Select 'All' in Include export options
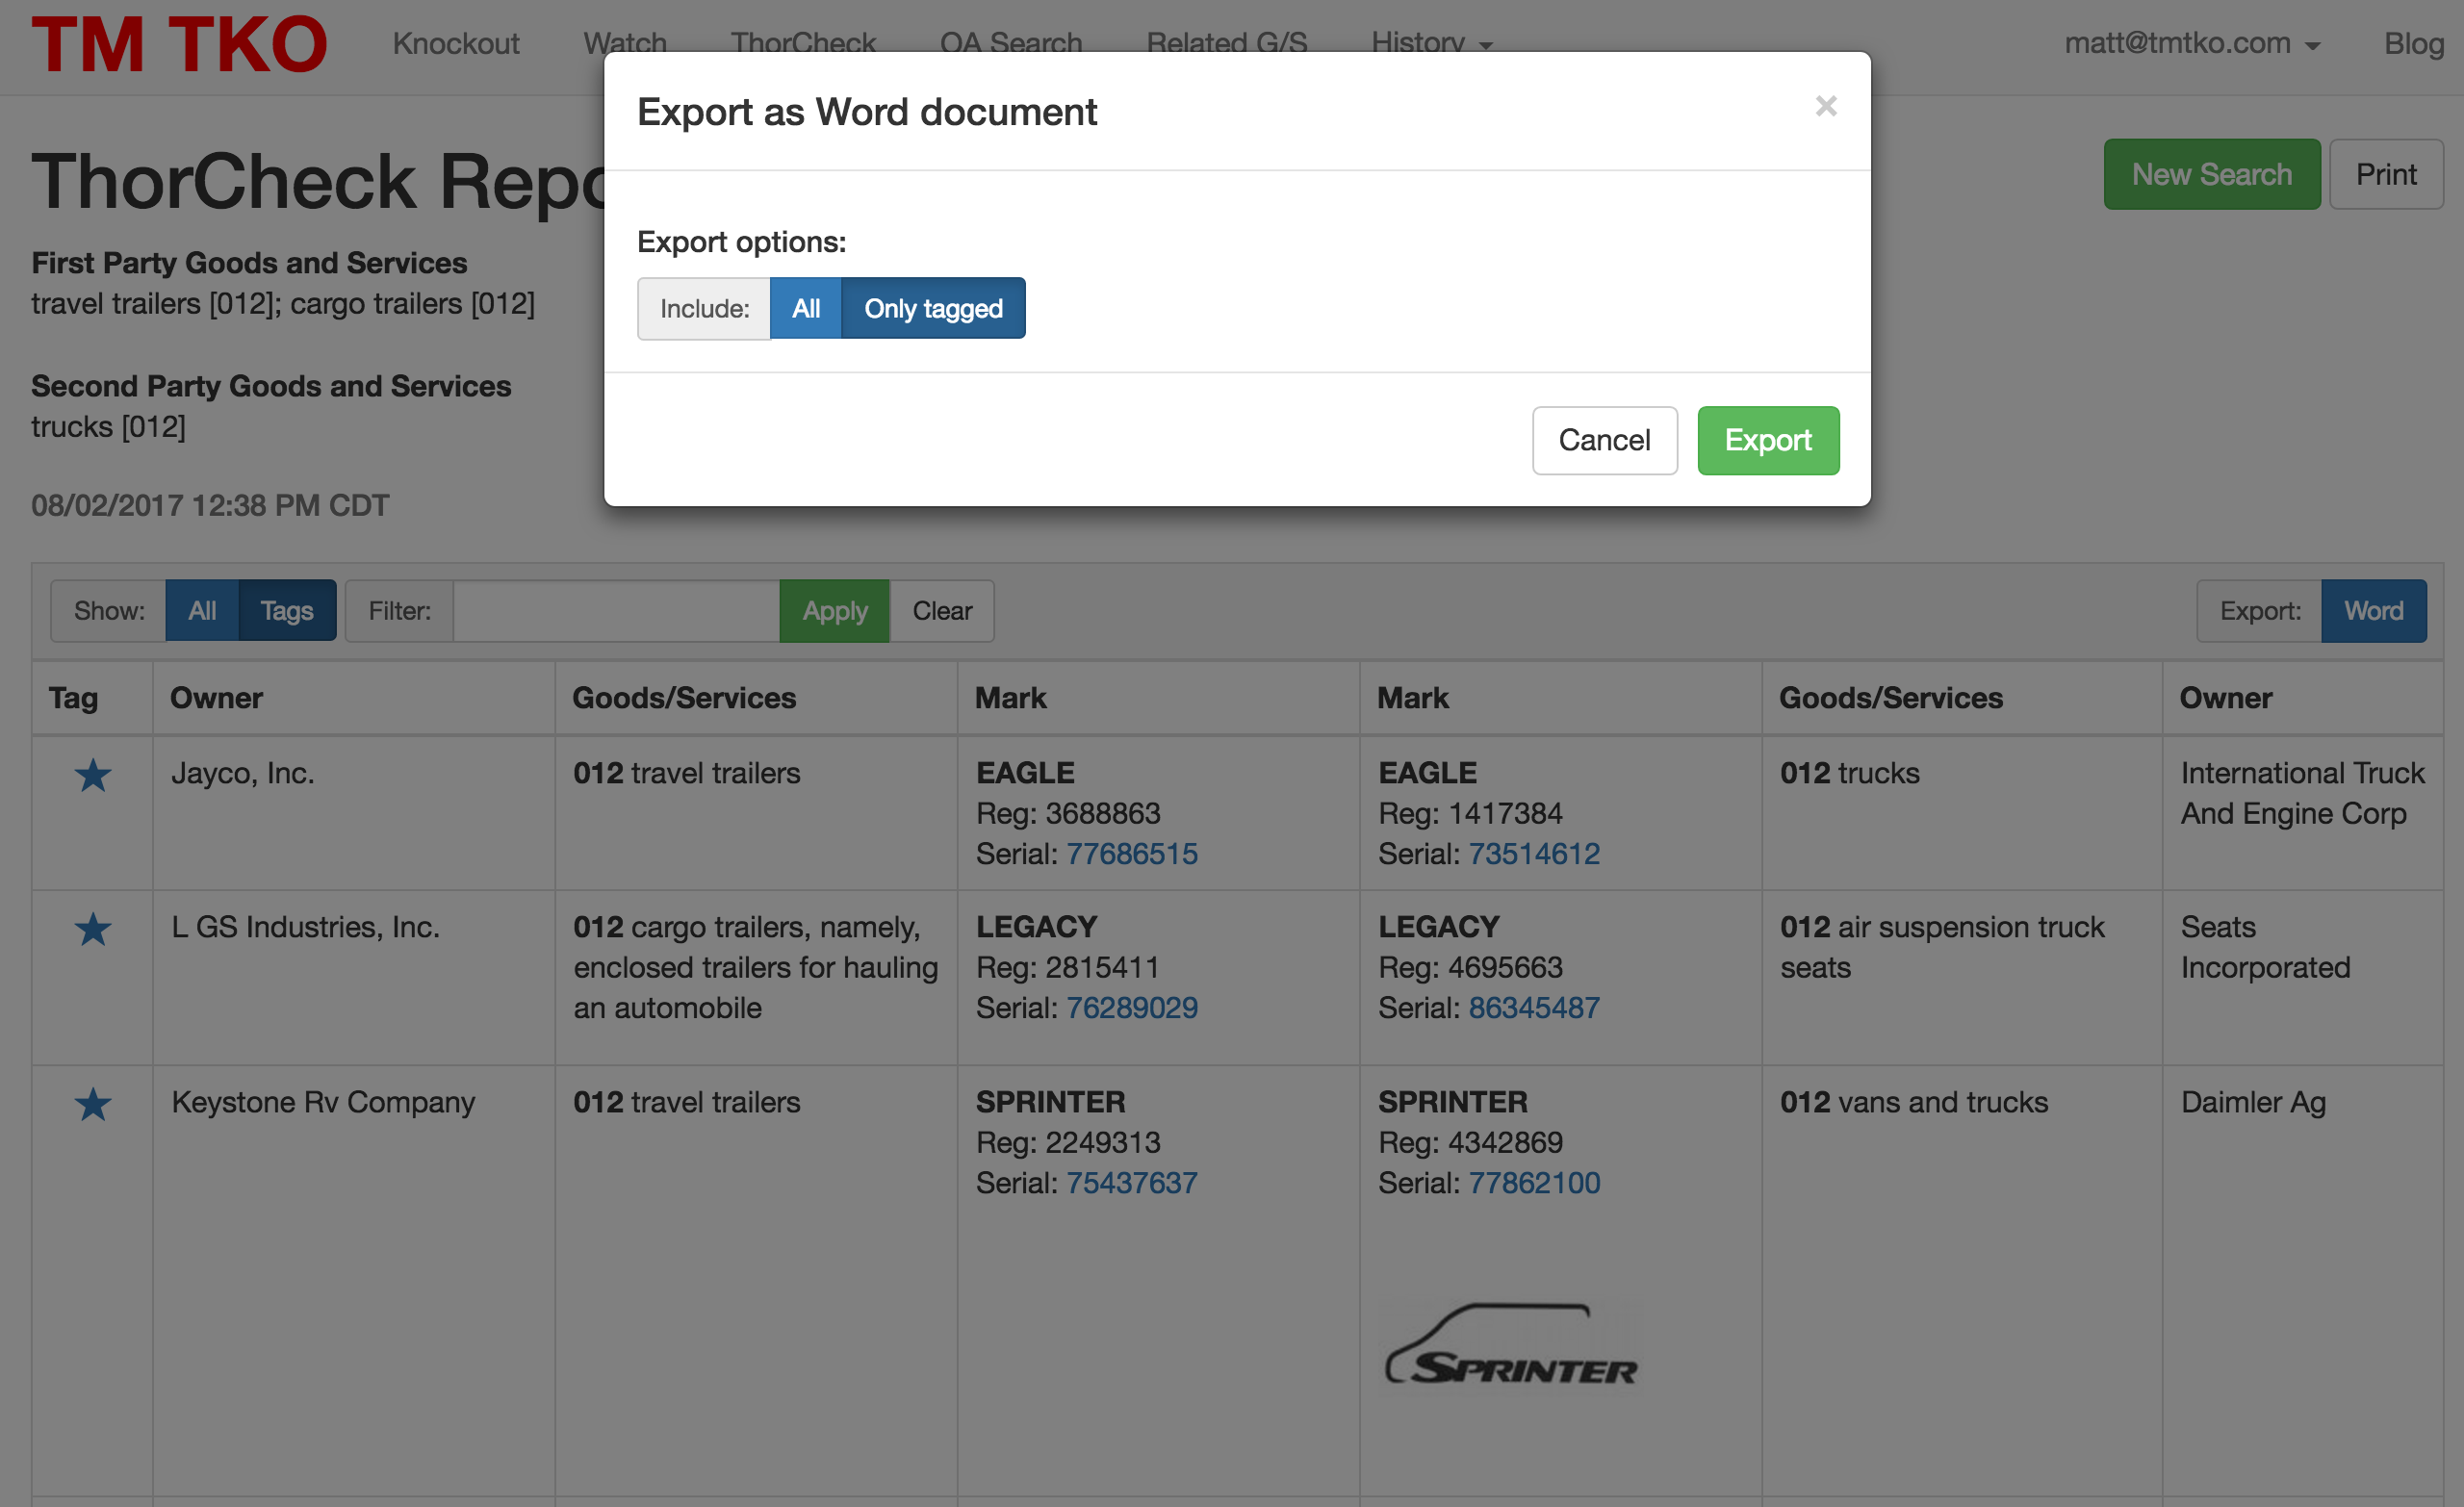The width and height of the screenshot is (2464, 1507). pyautogui.click(x=805, y=308)
